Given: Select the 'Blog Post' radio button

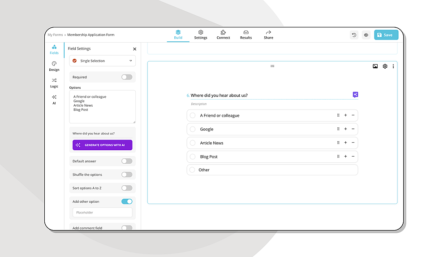Looking at the screenshot, I should [193, 157].
